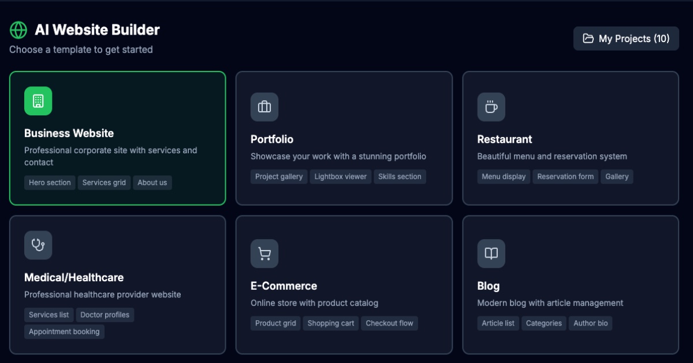The width and height of the screenshot is (693, 363).
Task: Click the Shopping cart tag
Action: [x=331, y=323]
